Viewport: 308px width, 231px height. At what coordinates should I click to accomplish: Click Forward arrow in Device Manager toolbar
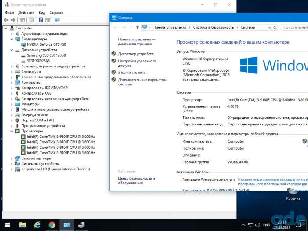click(13, 20)
